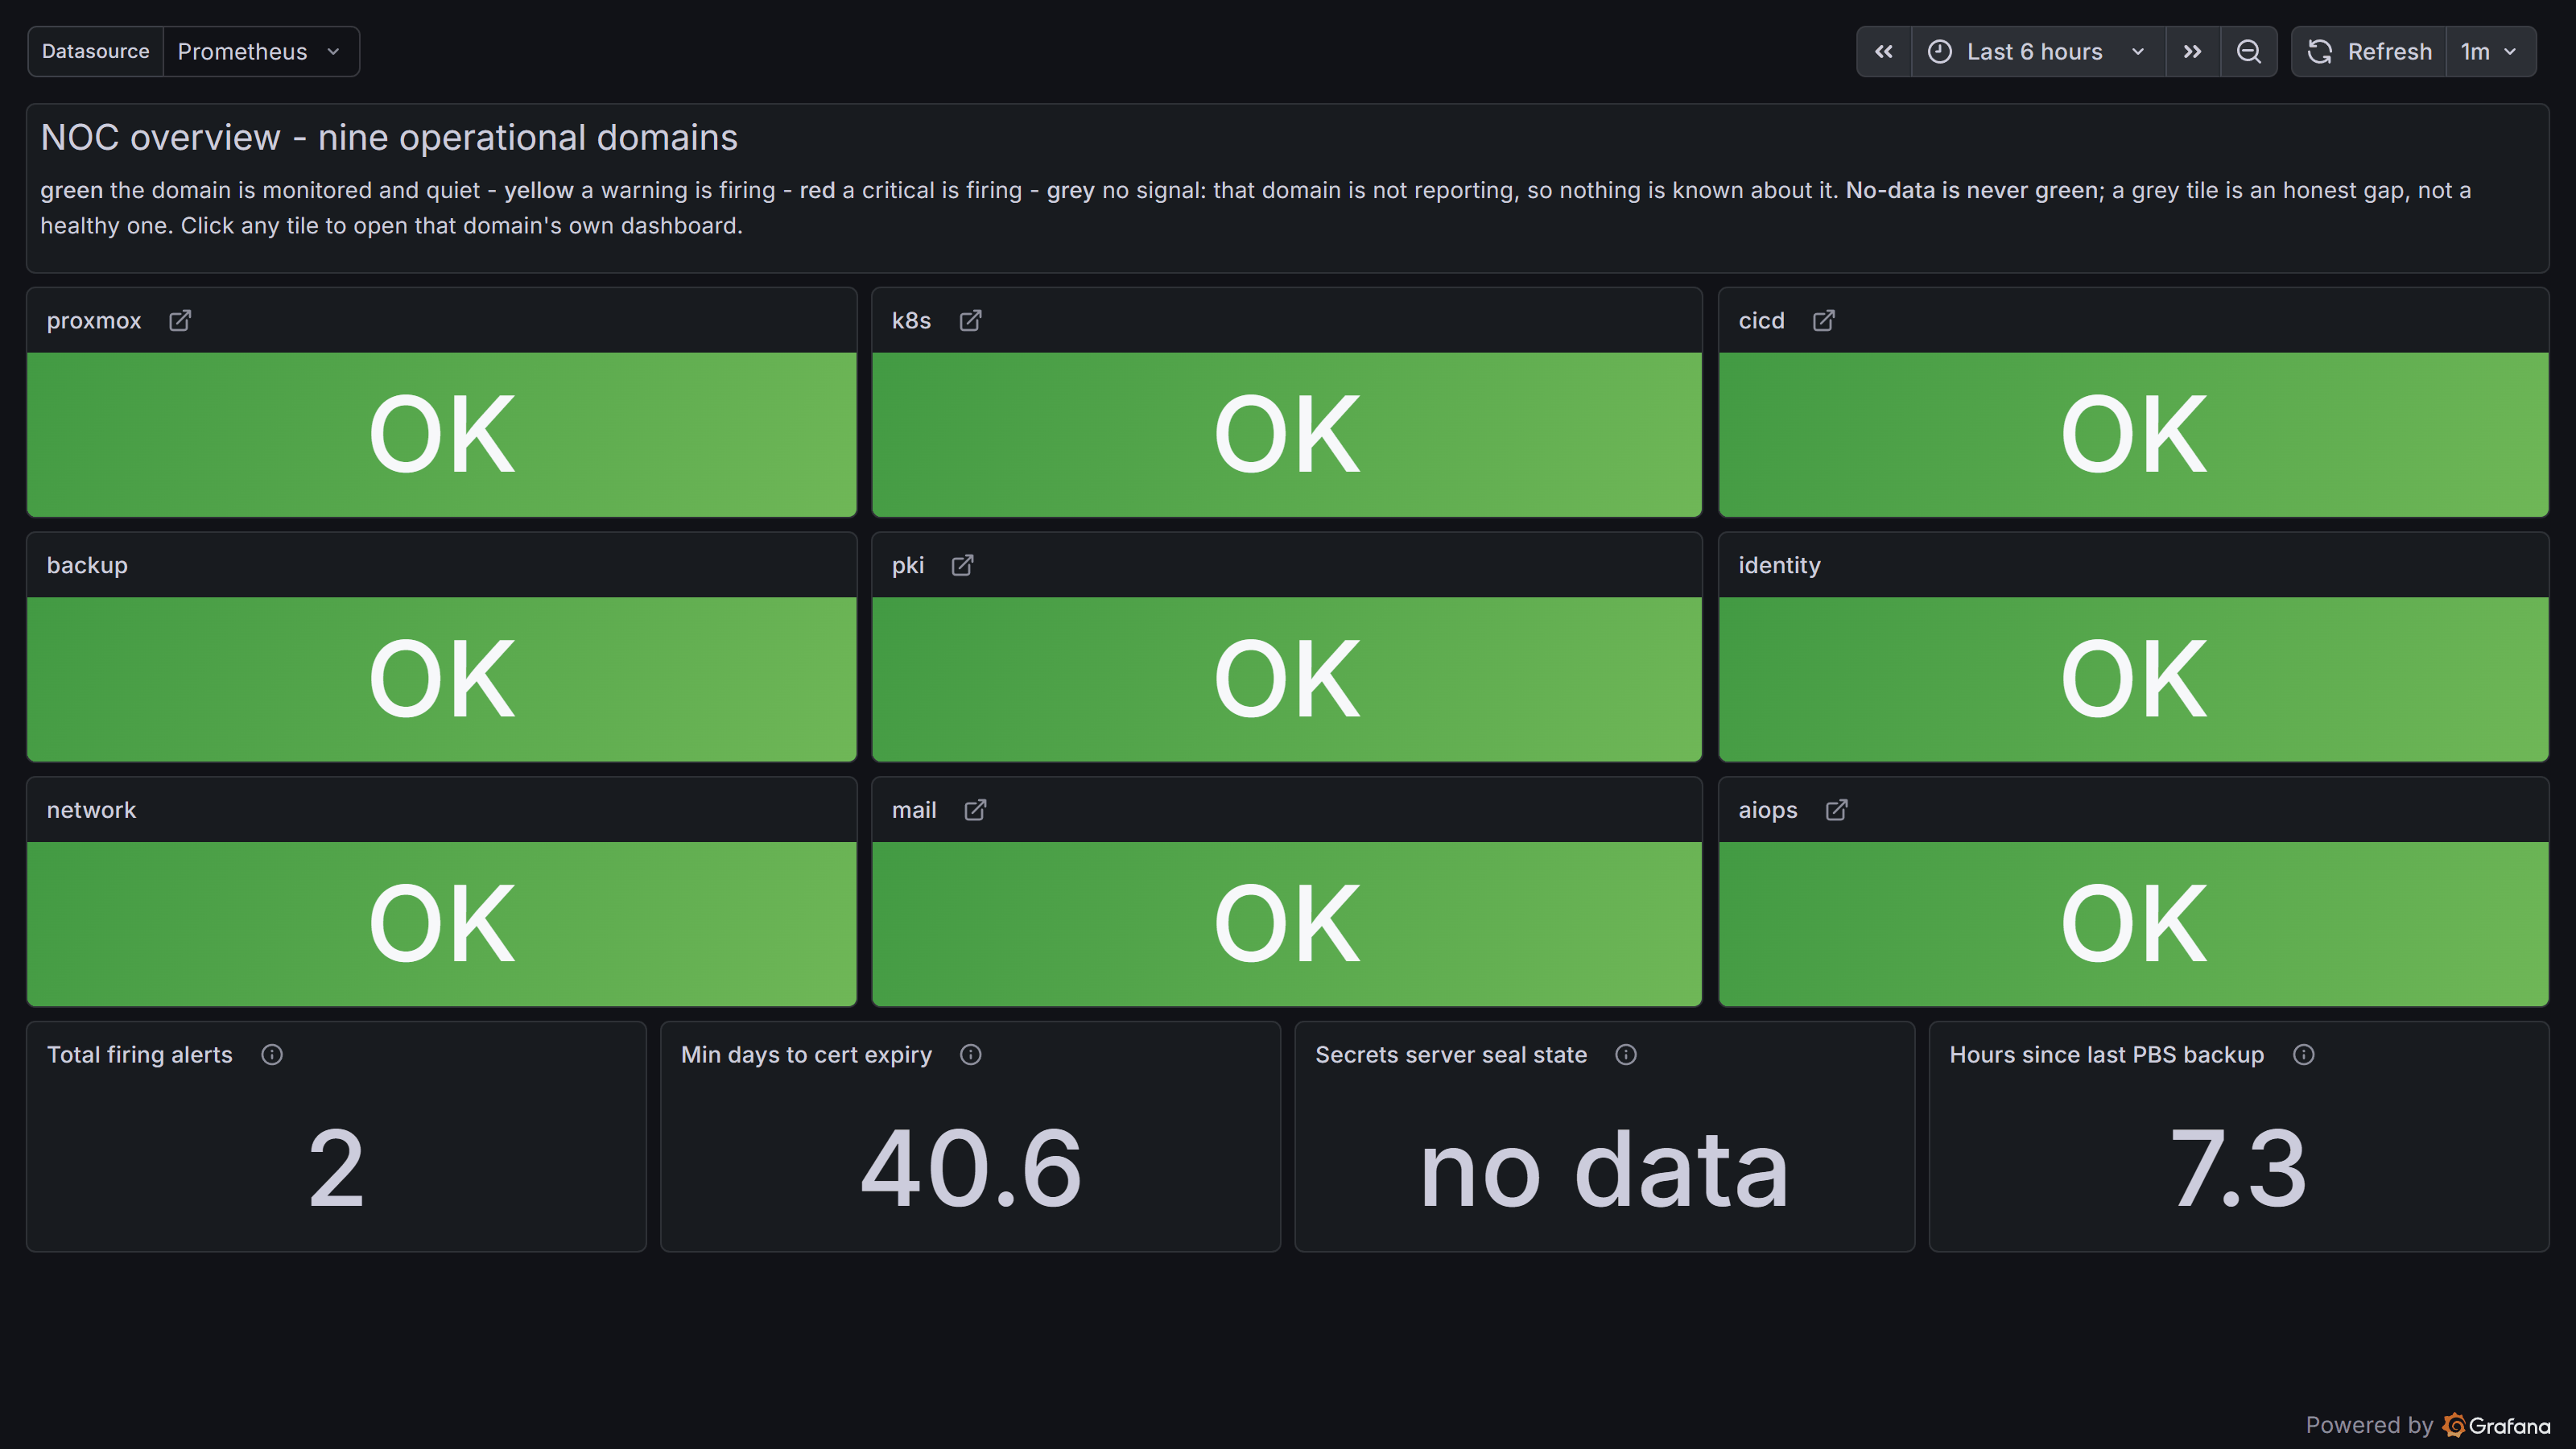
Task: Click the mail panel title
Action: (914, 810)
